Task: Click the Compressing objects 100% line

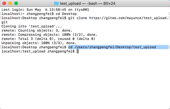Action: (49, 35)
